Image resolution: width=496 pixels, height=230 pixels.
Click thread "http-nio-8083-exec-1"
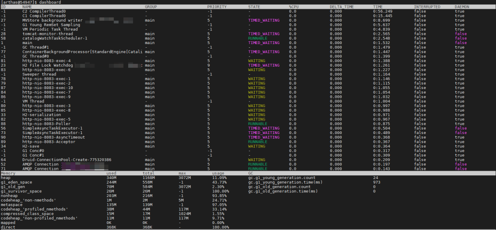point(46,79)
